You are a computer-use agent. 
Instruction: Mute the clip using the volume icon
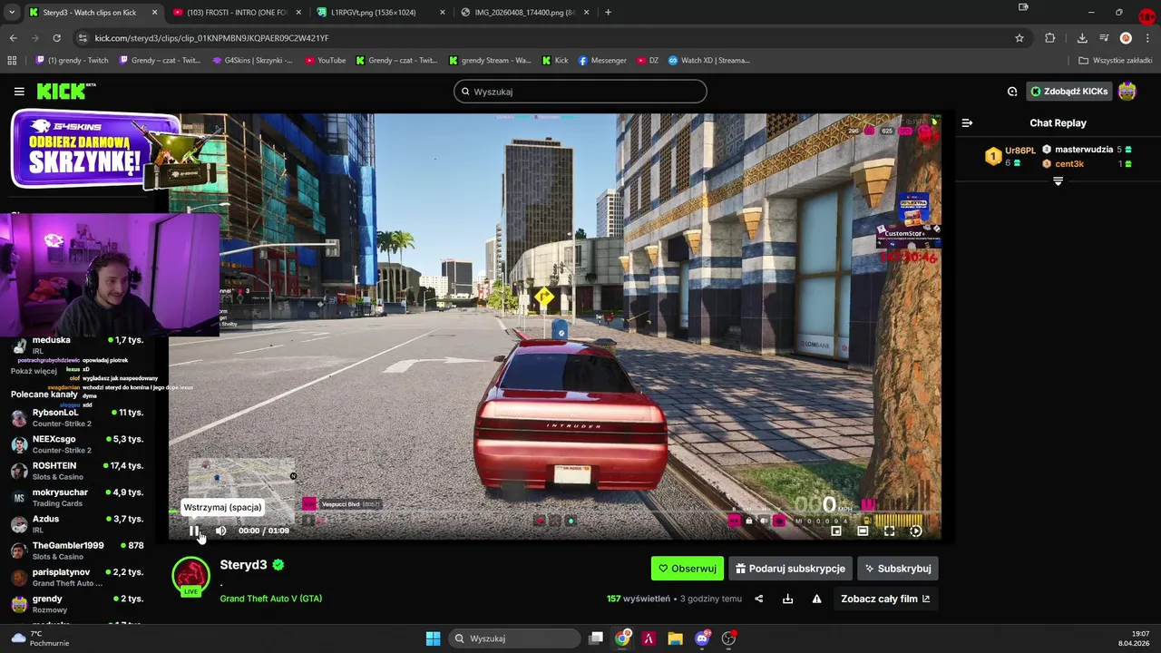(220, 531)
